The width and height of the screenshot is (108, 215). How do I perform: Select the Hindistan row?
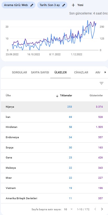(x=54, y=127)
